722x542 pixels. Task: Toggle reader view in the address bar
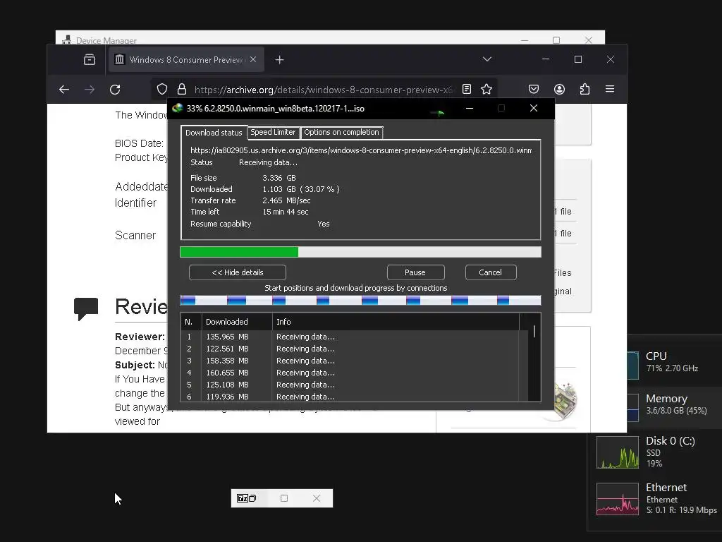point(467,89)
